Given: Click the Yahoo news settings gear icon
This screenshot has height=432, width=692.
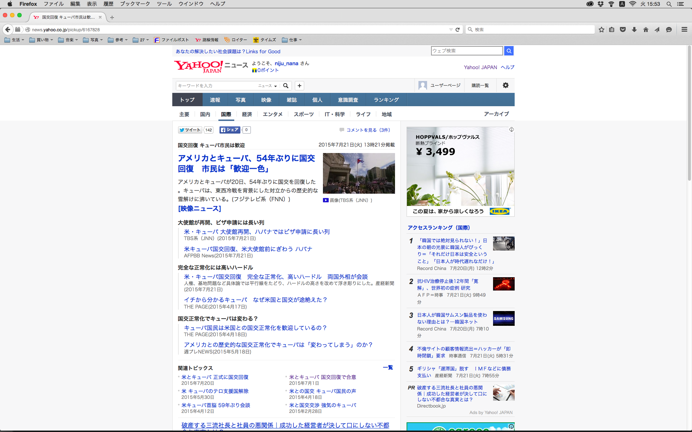Looking at the screenshot, I should pyautogui.click(x=505, y=85).
